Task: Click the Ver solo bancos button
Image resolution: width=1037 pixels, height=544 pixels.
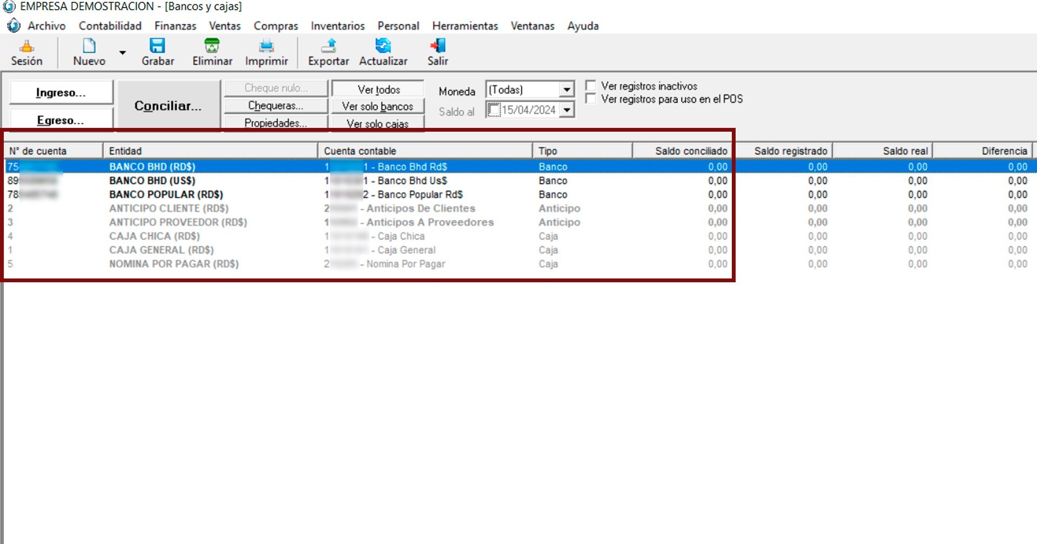Action: pyautogui.click(x=378, y=106)
